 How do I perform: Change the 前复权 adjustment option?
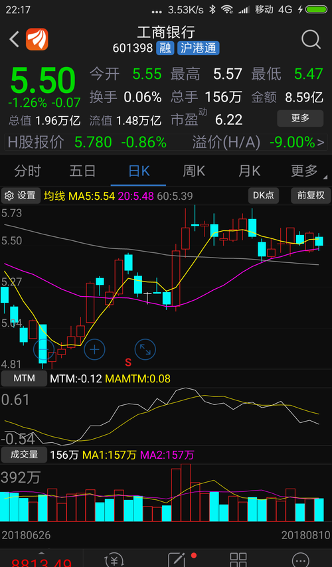[x=310, y=196]
